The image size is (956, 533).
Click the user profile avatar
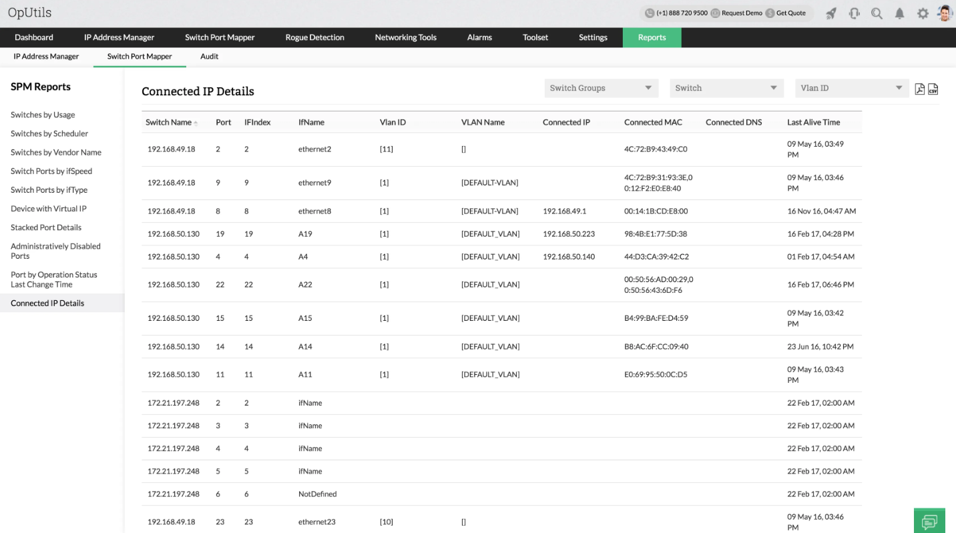pyautogui.click(x=944, y=13)
